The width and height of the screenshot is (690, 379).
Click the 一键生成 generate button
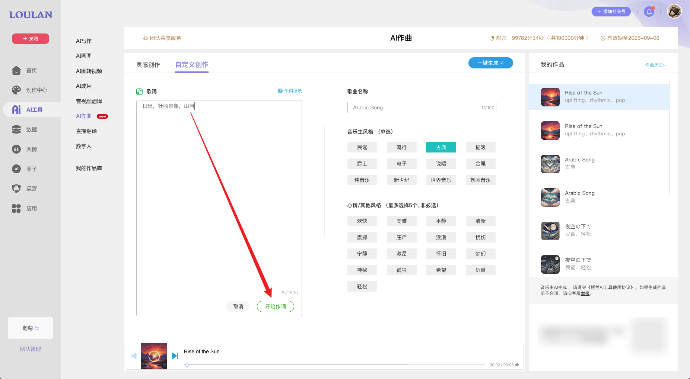(x=490, y=62)
